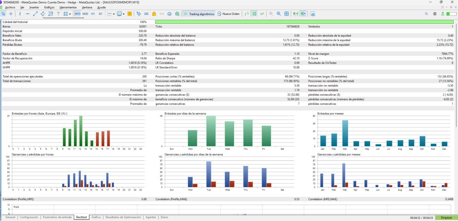Pick the vertical line drawing tool
The width and height of the screenshot is (458, 221).
point(20,14)
